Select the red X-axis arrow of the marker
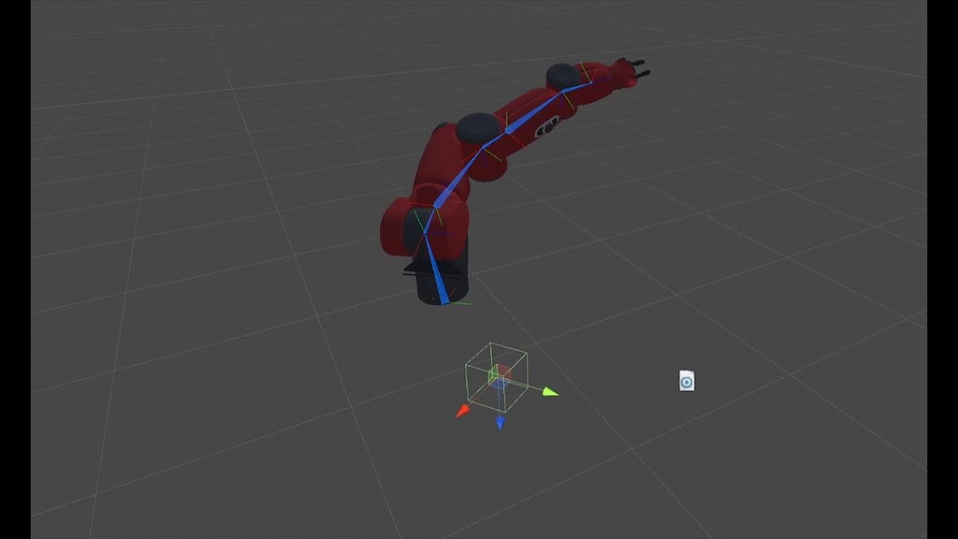Image resolution: width=958 pixels, height=539 pixels. (462, 410)
